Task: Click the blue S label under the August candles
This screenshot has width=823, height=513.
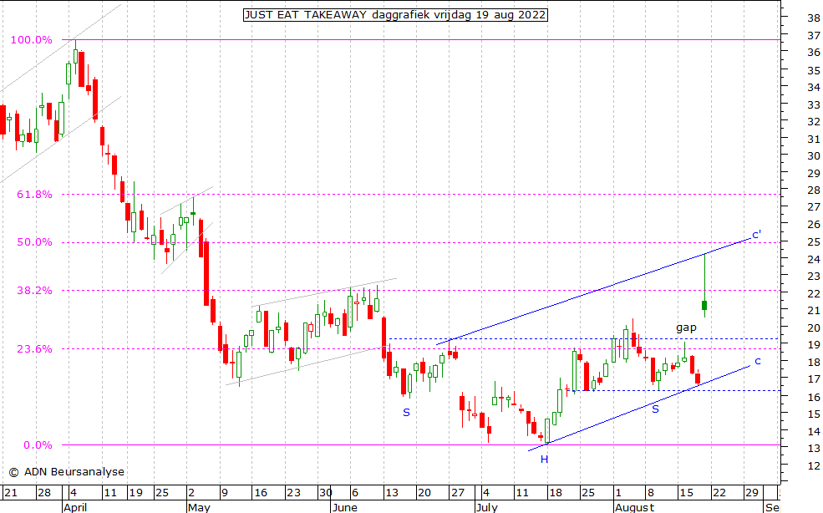Action: click(x=655, y=409)
